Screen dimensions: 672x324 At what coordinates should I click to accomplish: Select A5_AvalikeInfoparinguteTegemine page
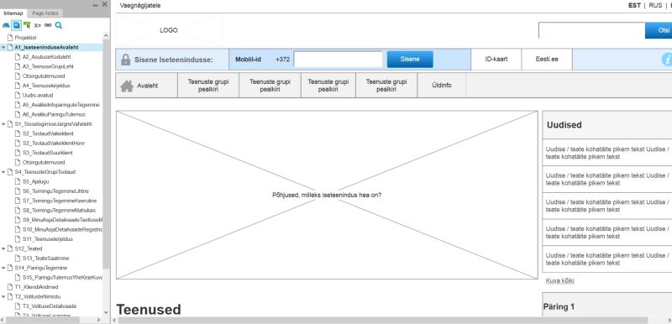(60, 105)
